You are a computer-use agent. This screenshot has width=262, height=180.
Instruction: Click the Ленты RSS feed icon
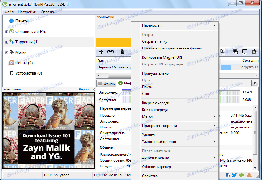(11, 63)
